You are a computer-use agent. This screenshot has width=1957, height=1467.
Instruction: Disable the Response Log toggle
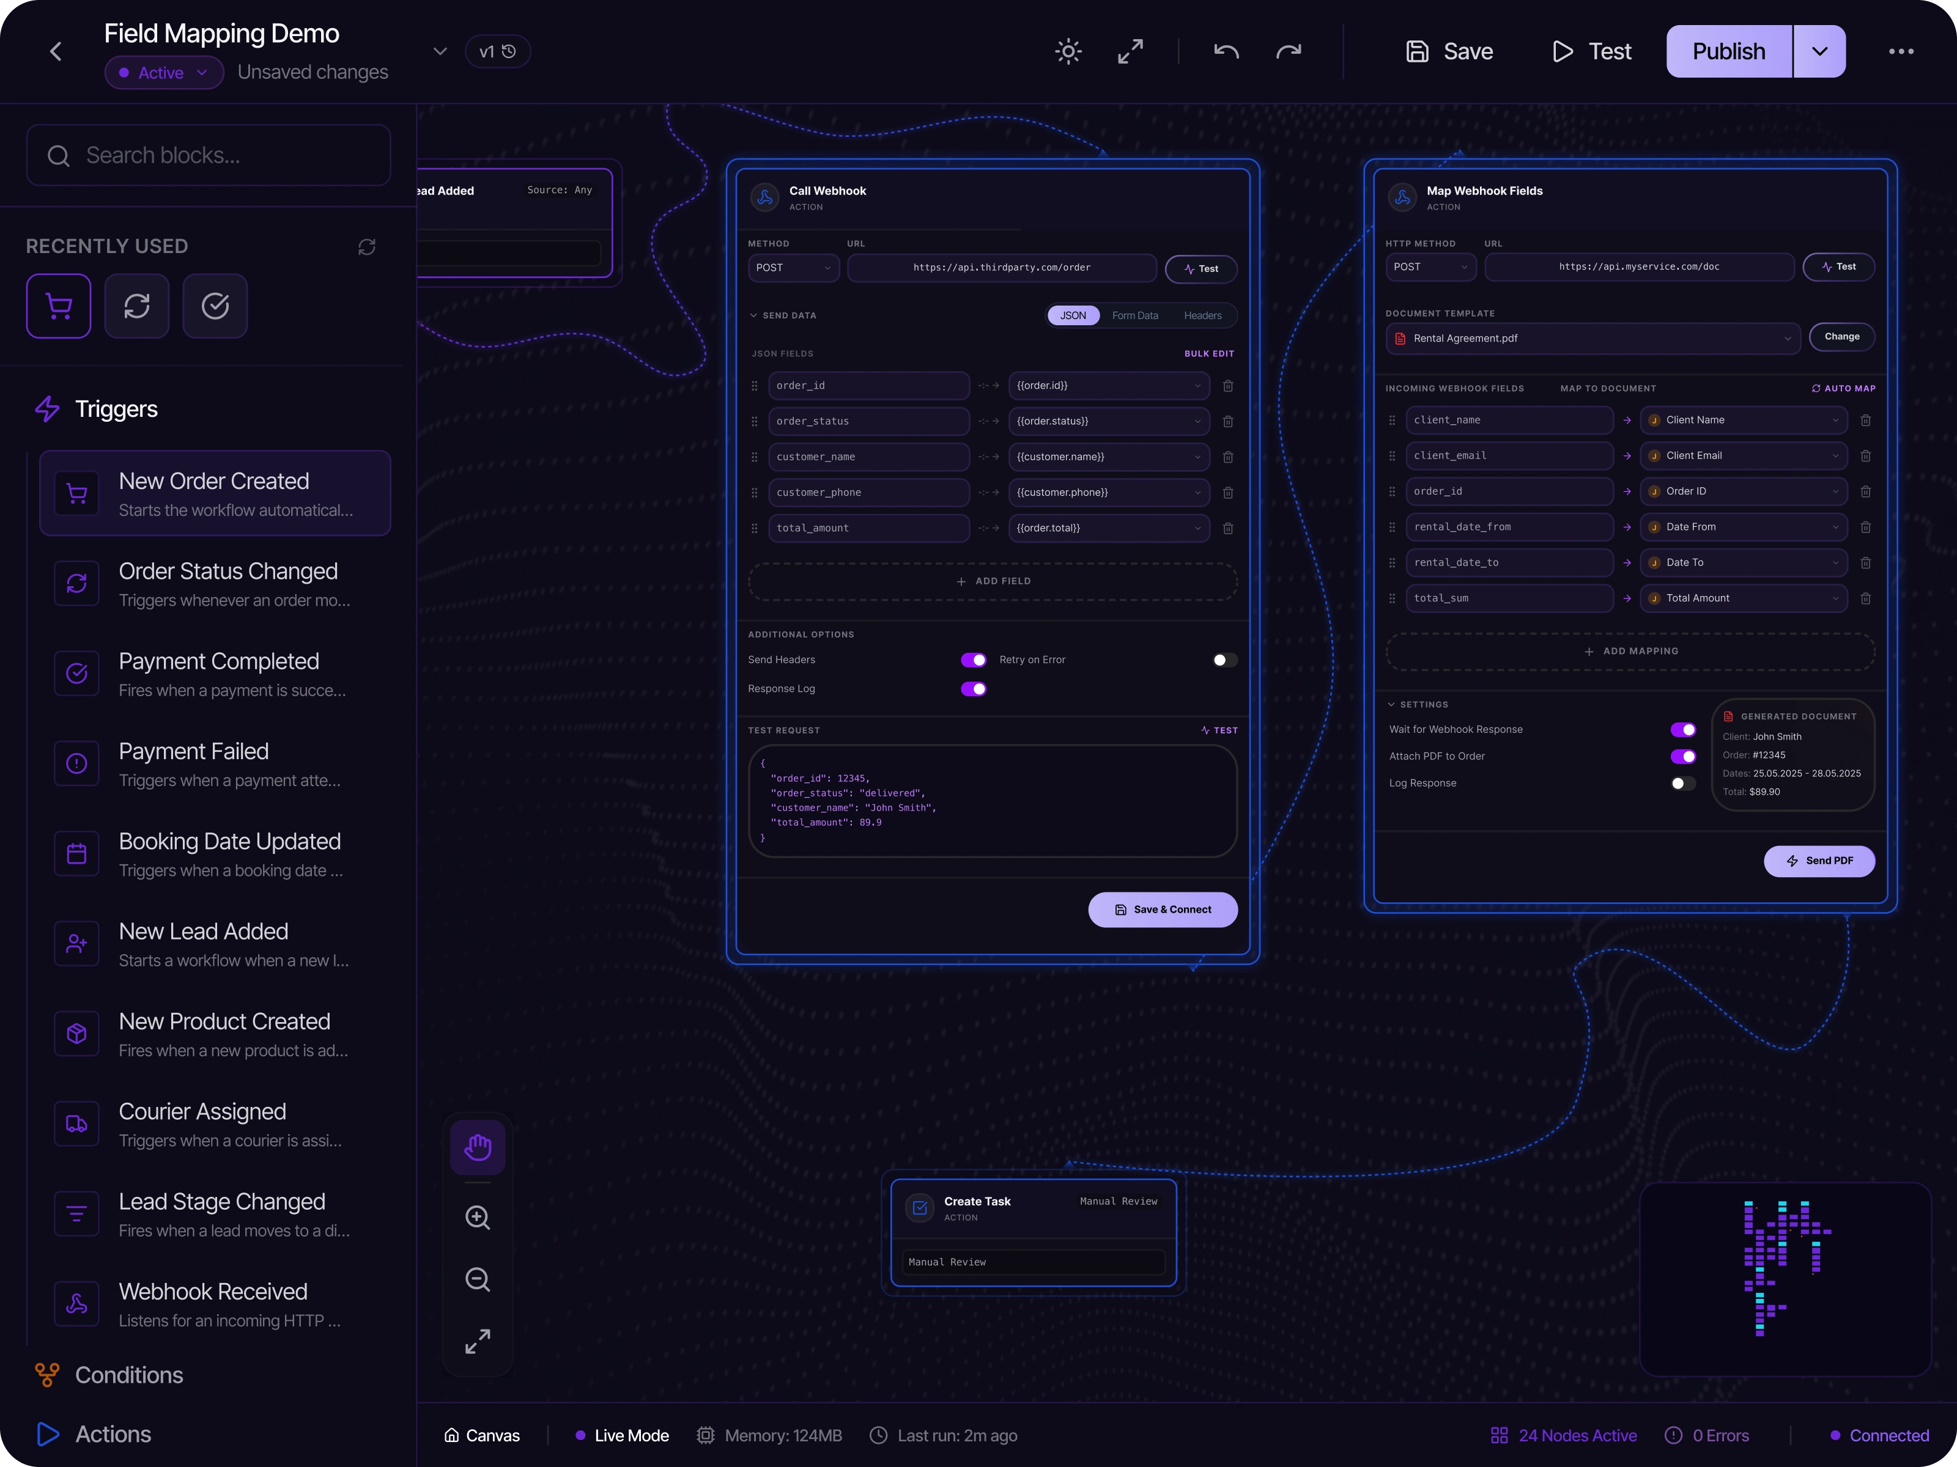973,689
